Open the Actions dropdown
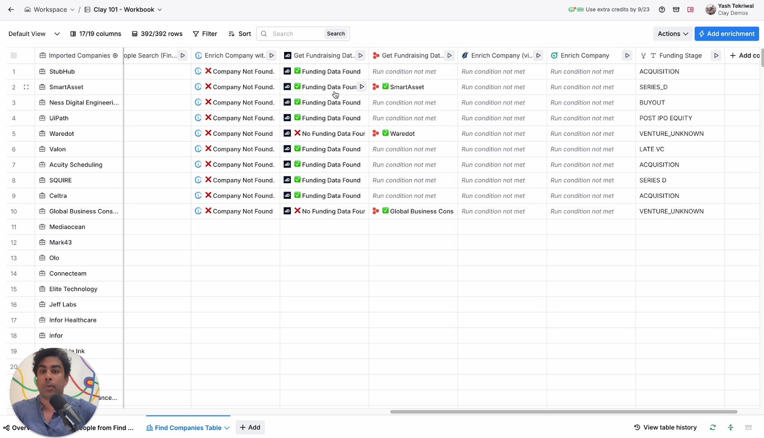This screenshot has width=764, height=438. (673, 34)
